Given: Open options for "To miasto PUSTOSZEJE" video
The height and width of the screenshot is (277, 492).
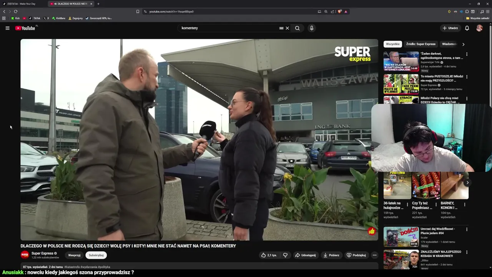Looking at the screenshot, I should [x=467, y=77].
